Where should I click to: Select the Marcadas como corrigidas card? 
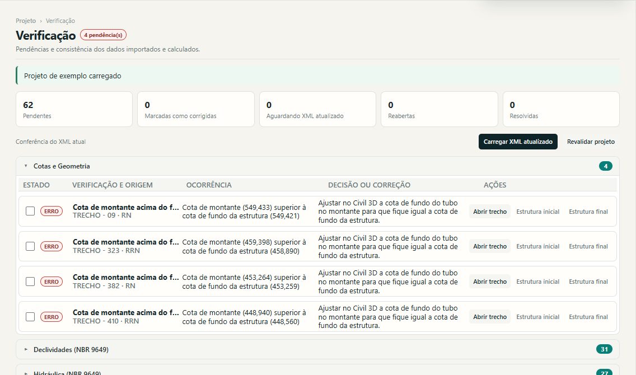tap(196, 109)
